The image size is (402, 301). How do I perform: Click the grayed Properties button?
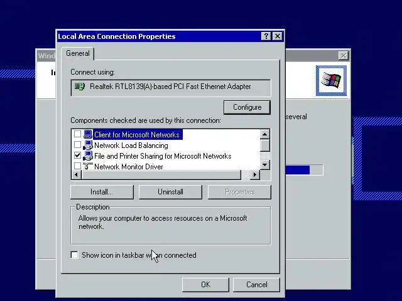click(x=239, y=192)
